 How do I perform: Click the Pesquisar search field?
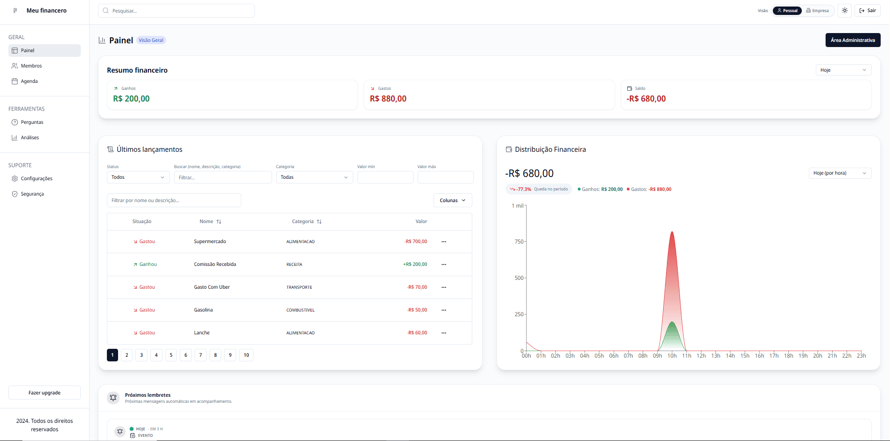point(176,11)
